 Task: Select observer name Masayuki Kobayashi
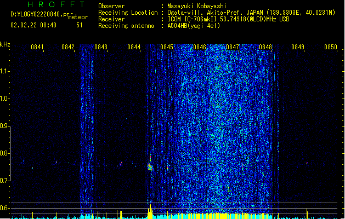point(197,6)
